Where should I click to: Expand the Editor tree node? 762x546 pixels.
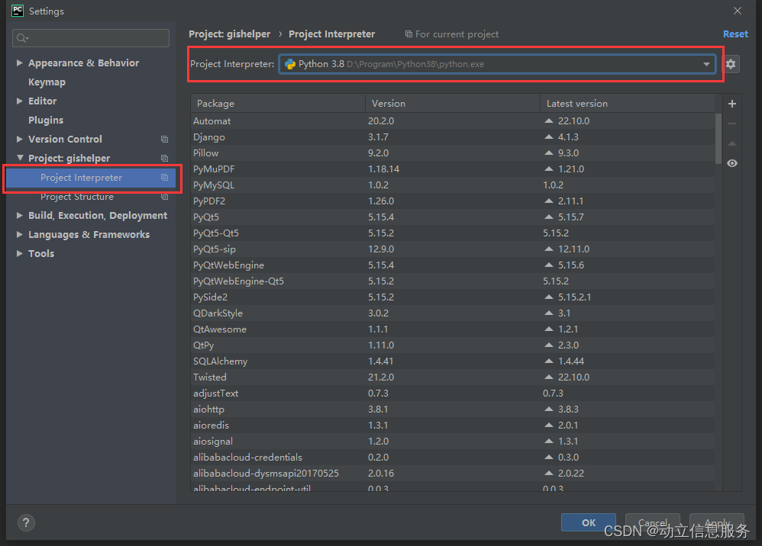(19, 101)
